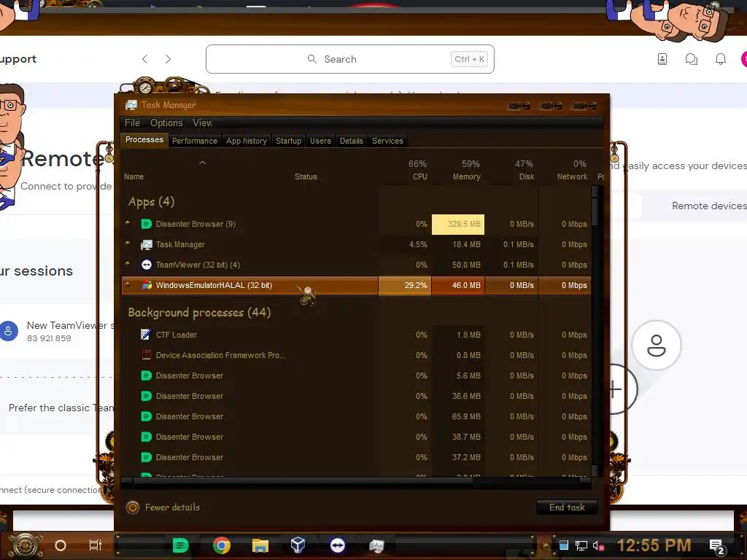Click the steampunk Start button

[26, 545]
